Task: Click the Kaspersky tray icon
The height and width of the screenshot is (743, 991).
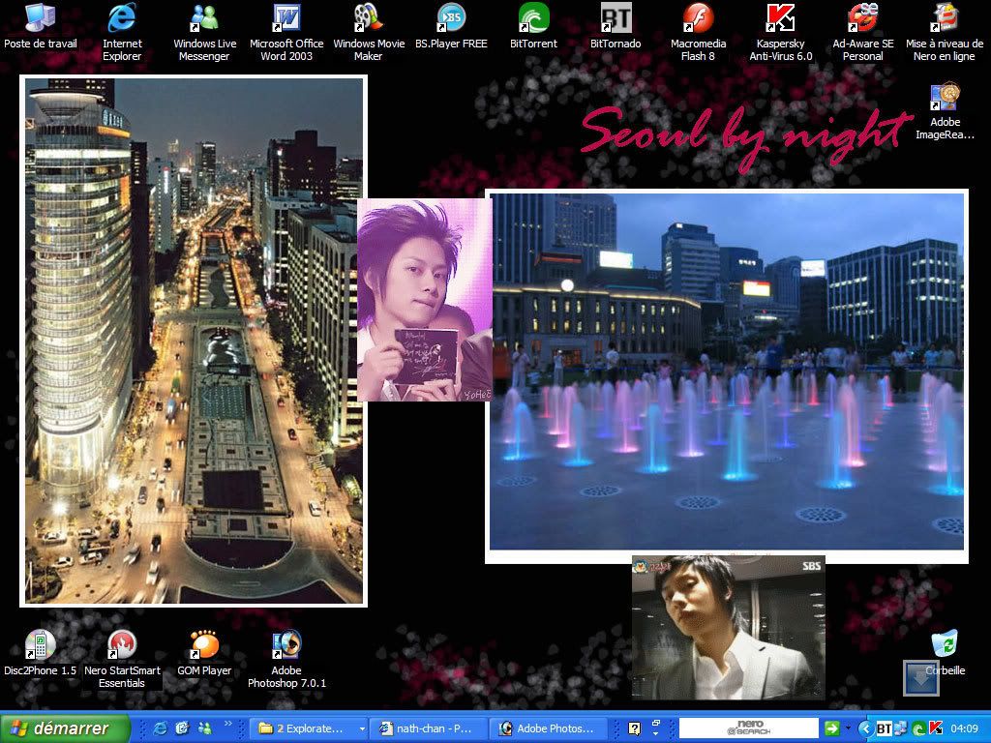Action: pos(935,728)
